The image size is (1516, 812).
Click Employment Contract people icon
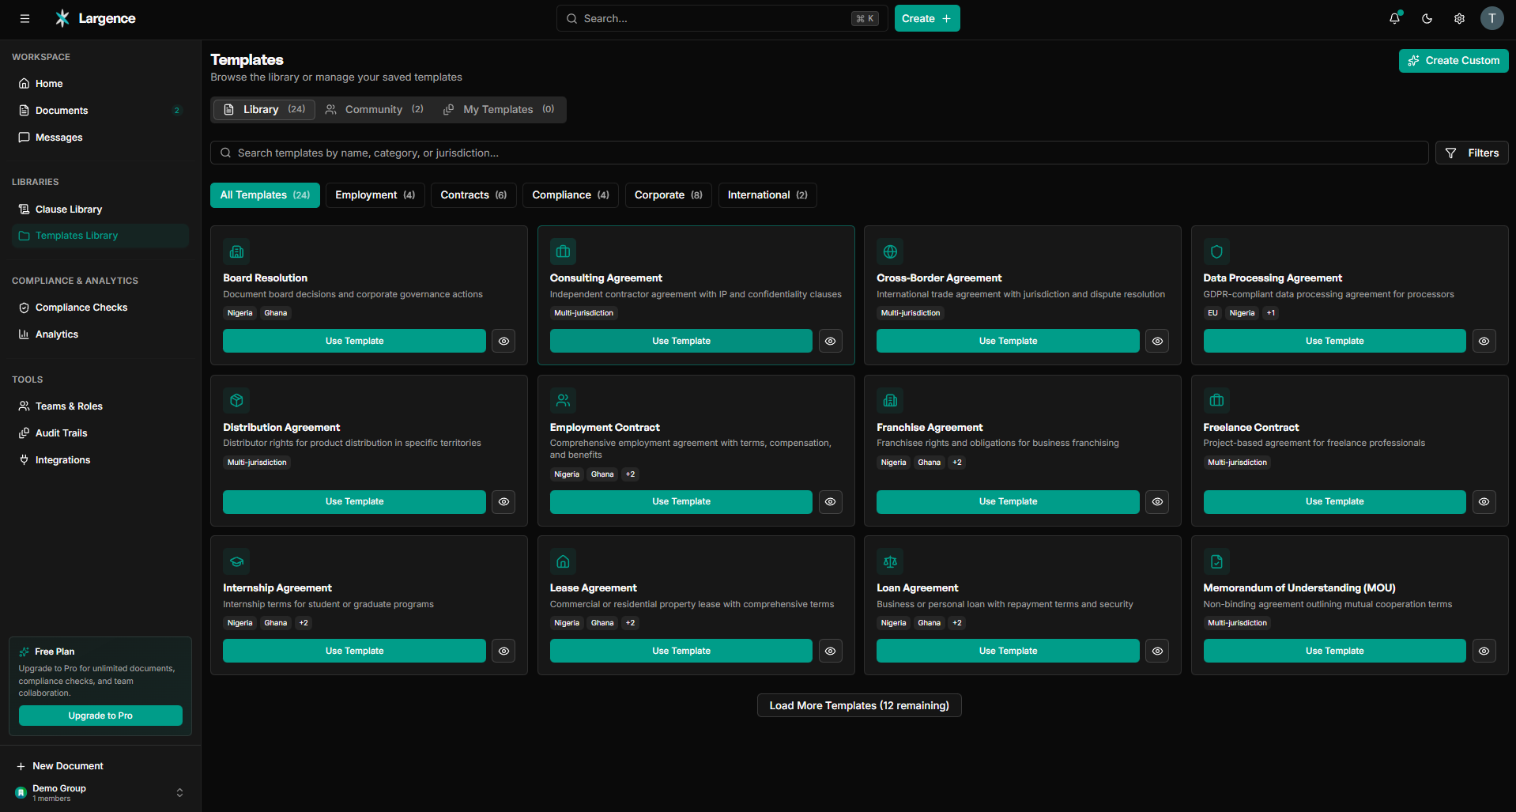click(563, 401)
